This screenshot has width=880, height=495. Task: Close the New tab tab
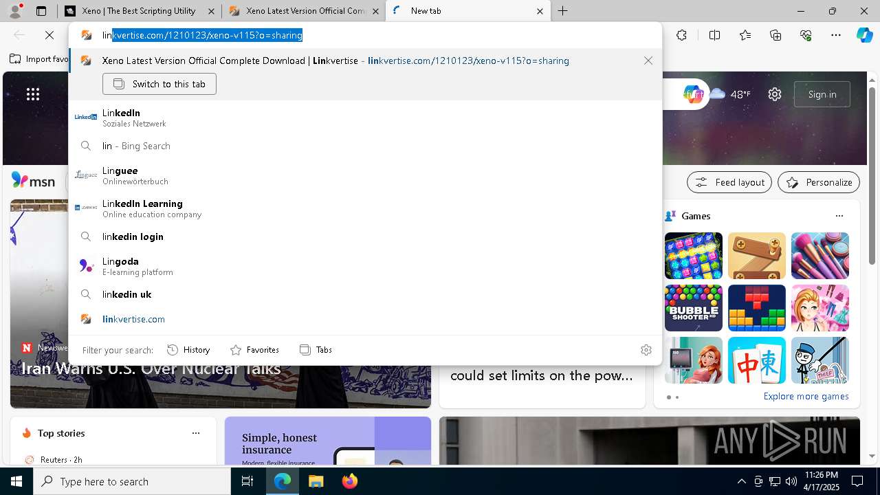coord(540,11)
